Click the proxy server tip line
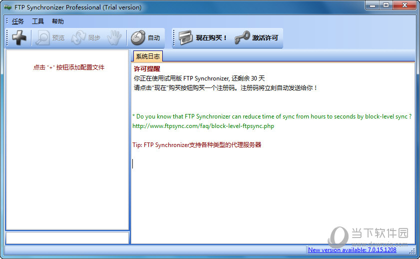This screenshot has height=259, width=420. click(x=197, y=145)
